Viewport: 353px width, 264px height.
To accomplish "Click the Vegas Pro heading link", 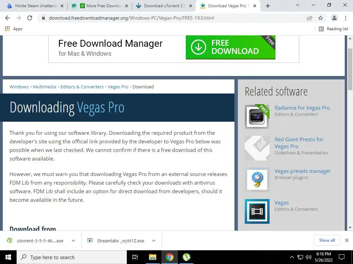I will click(x=101, y=108).
